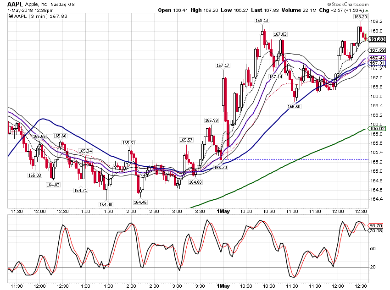Click the "Nasdaq GS" exchange label

tap(62, 5)
